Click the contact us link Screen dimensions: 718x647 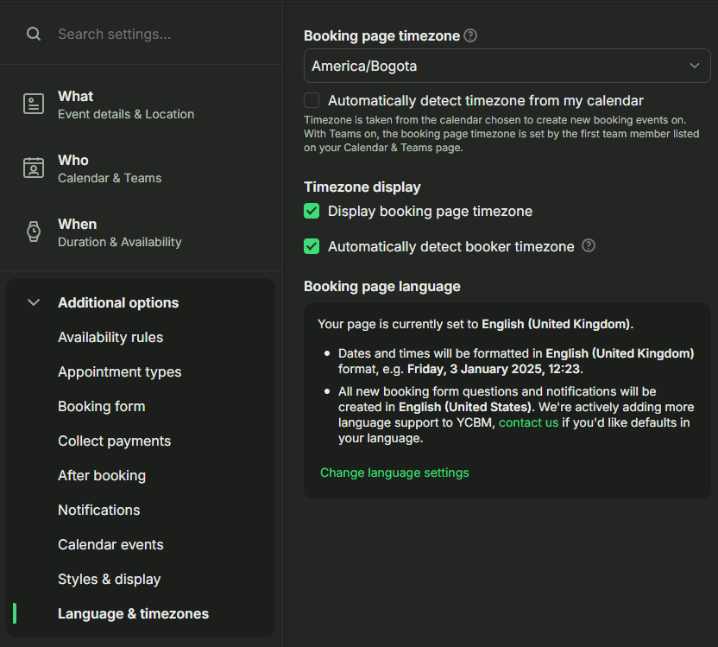click(528, 422)
